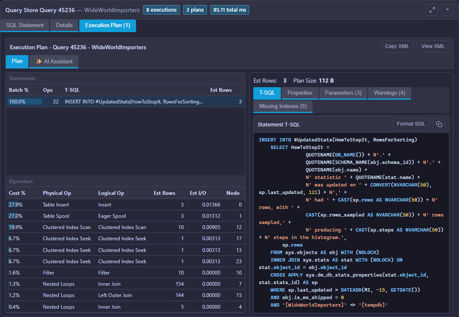The height and width of the screenshot is (317, 459).
Task: Click the Format SQL button
Action: click(411, 124)
